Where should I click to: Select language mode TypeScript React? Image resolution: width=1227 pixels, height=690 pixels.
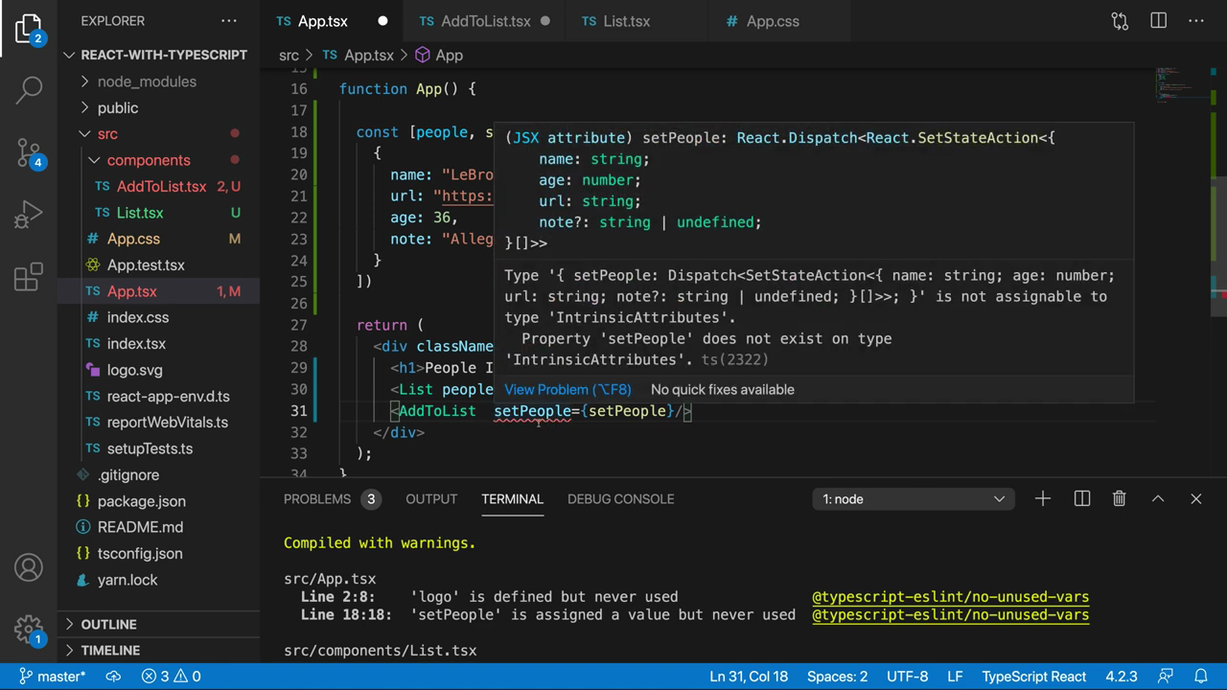(x=1033, y=676)
